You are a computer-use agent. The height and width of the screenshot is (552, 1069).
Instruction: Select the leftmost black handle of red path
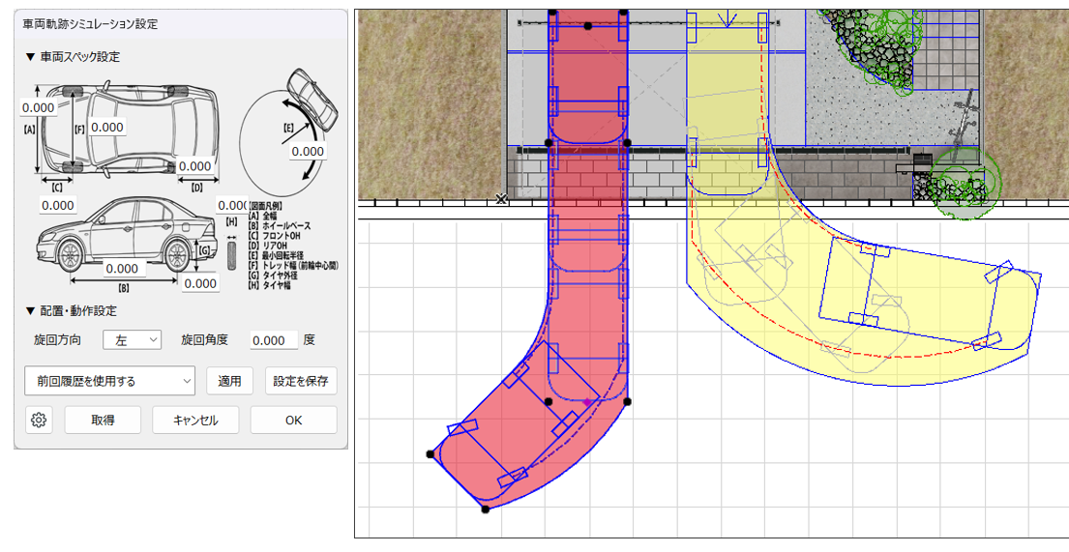[430, 454]
